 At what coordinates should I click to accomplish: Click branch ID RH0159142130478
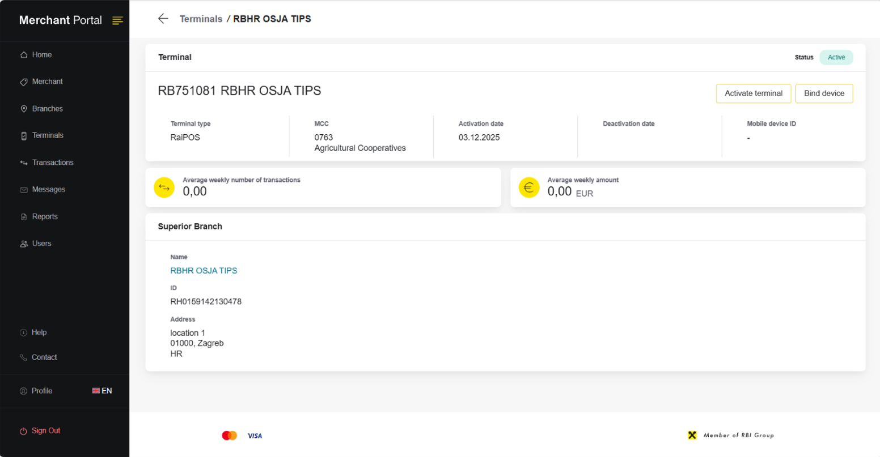[x=206, y=302]
